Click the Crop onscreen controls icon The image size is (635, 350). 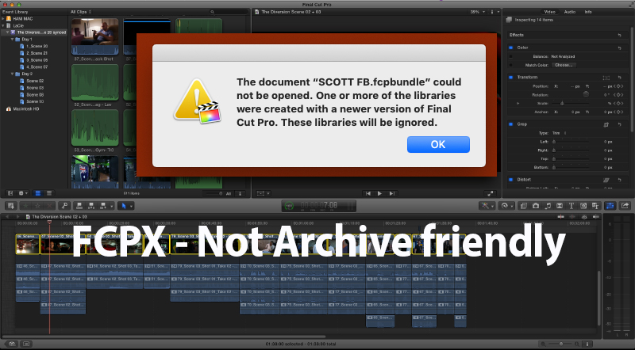(606, 124)
